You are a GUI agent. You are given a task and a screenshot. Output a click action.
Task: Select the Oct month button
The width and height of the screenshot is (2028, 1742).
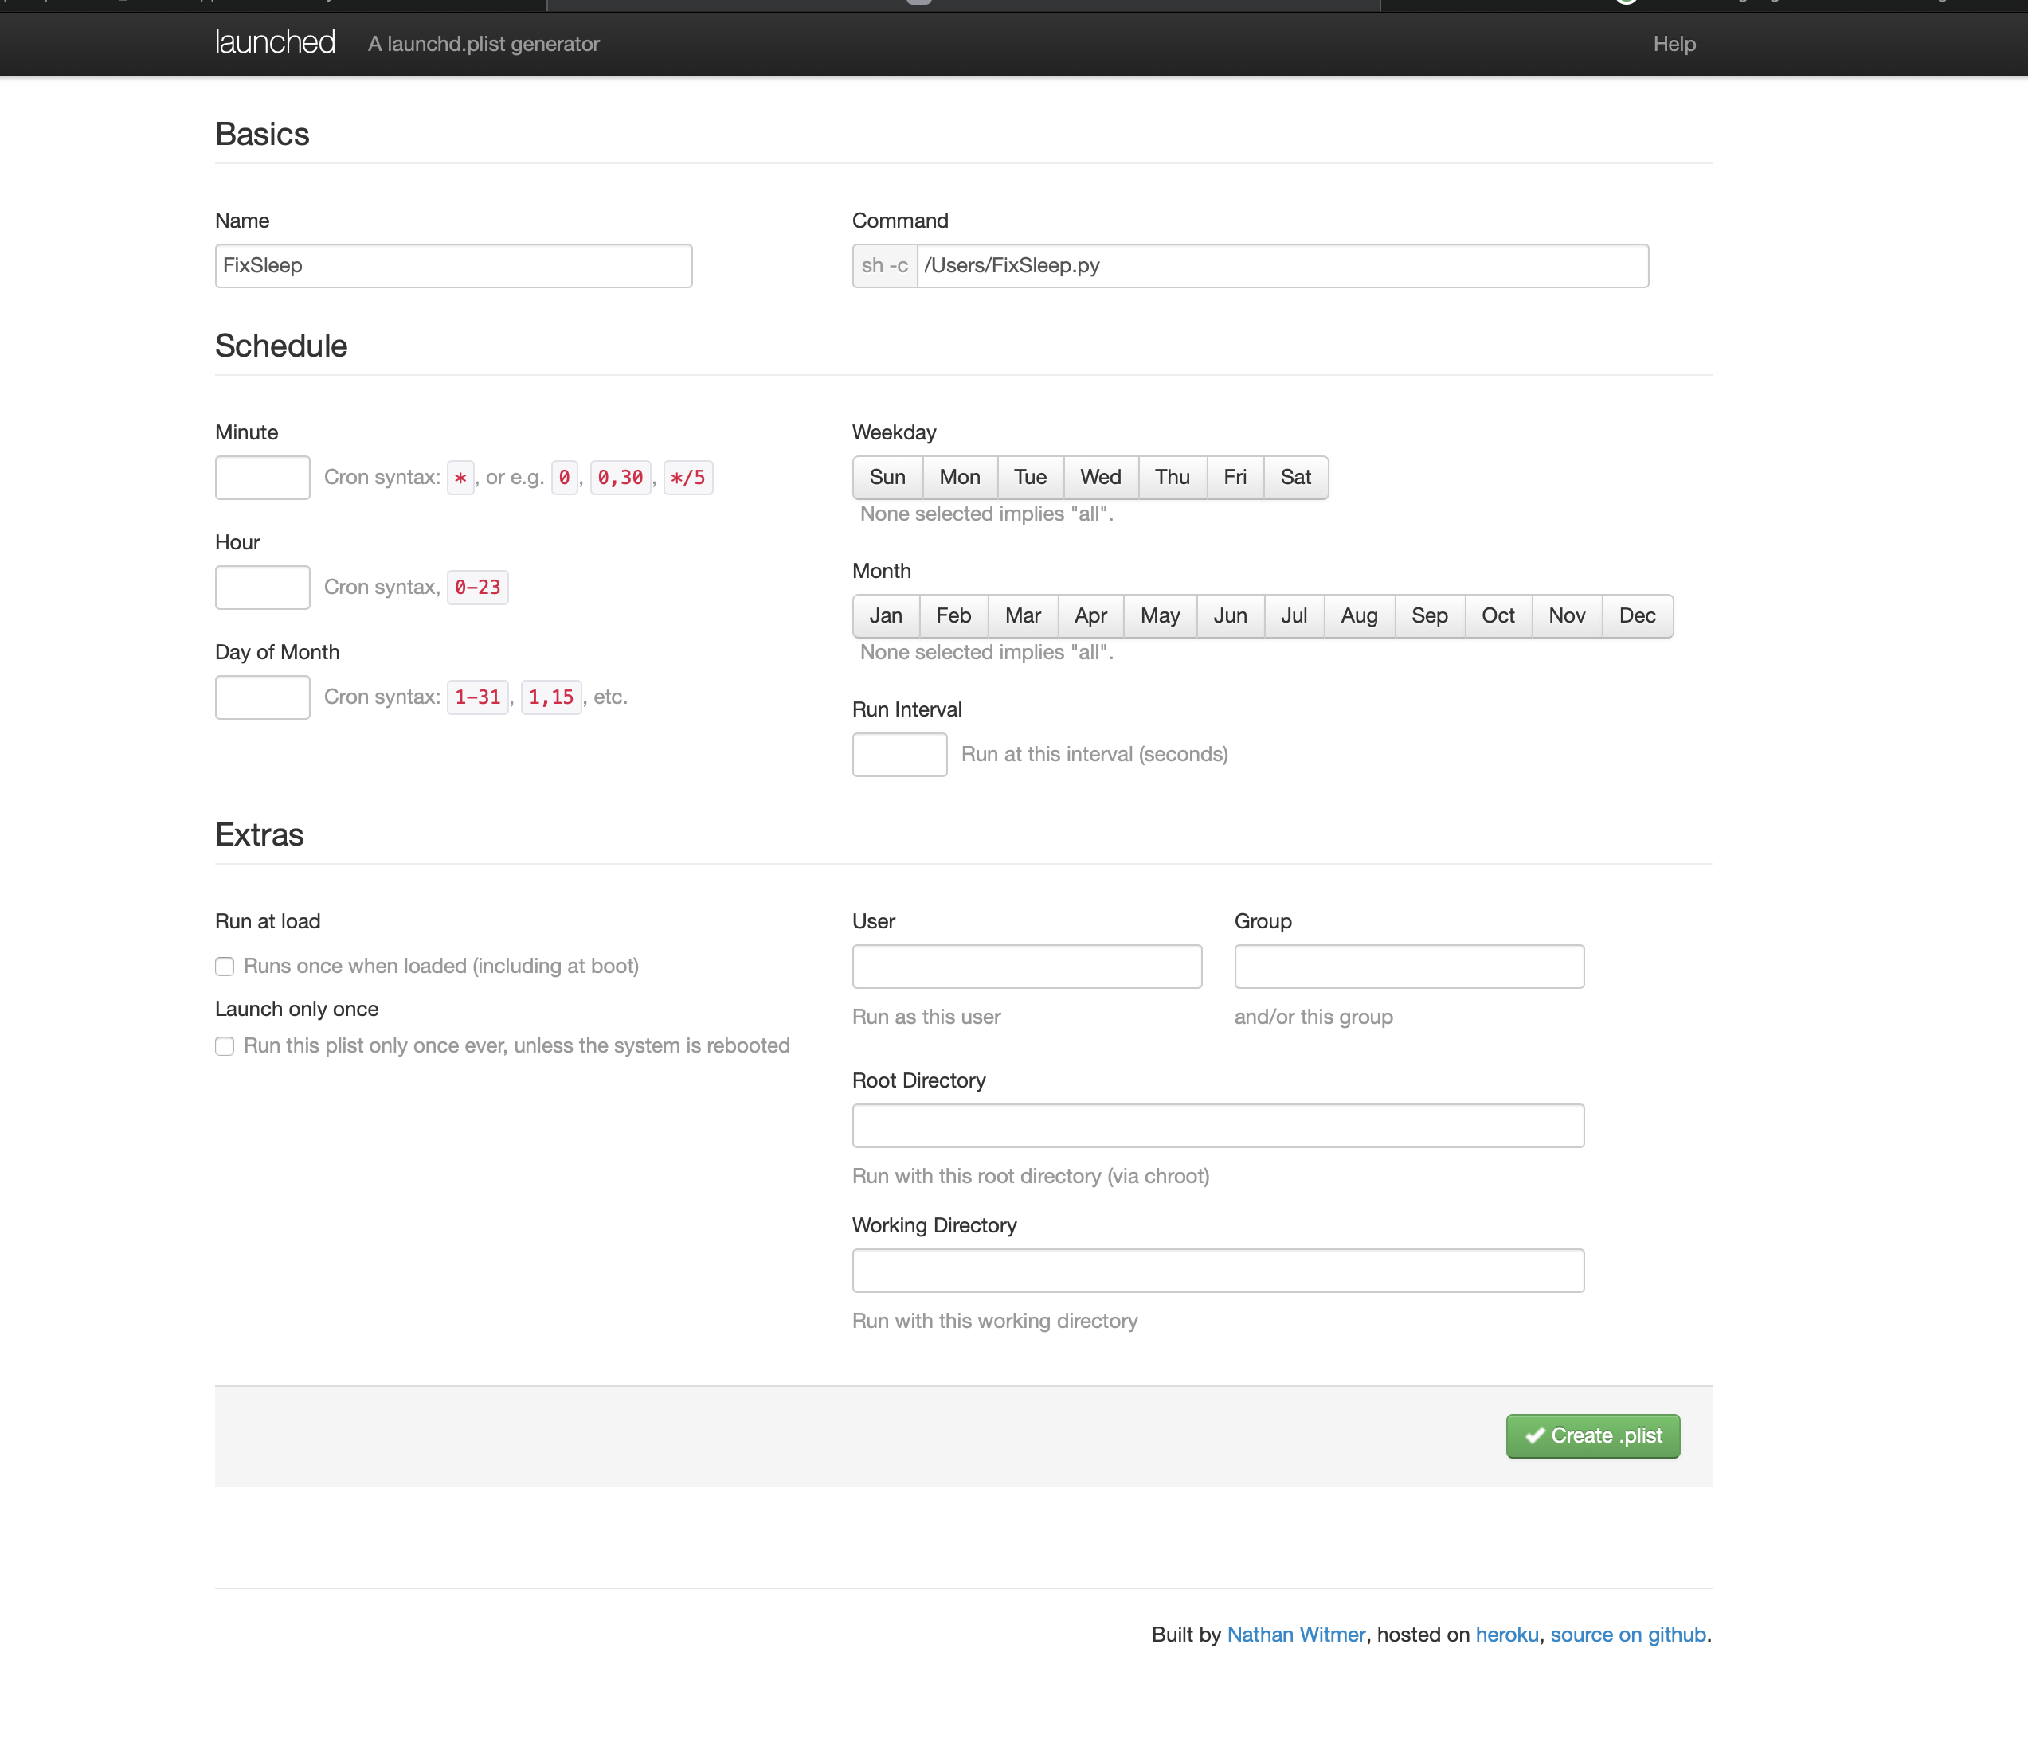point(1498,616)
